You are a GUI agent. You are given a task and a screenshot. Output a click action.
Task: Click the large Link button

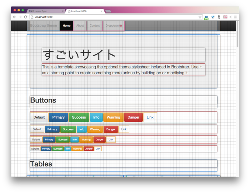tap(150, 117)
